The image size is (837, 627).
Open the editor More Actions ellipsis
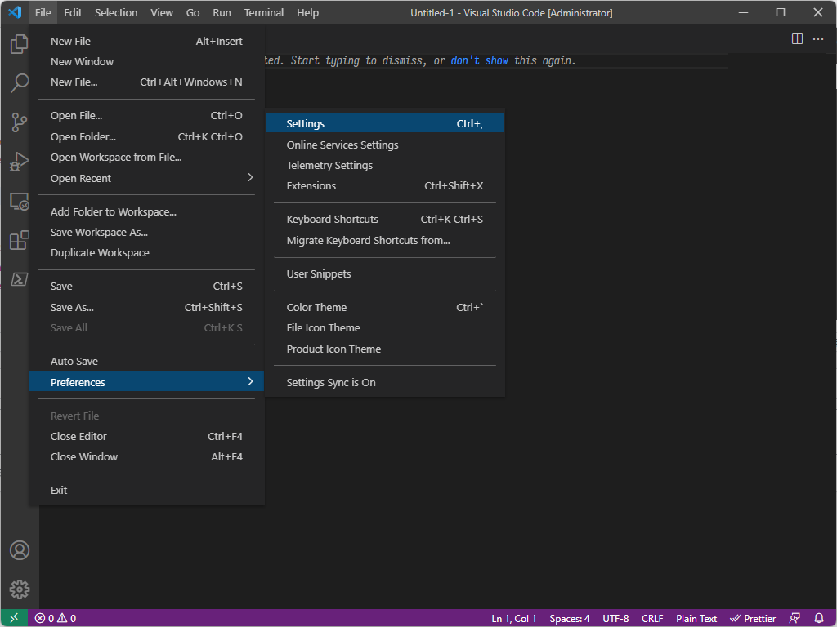(817, 39)
